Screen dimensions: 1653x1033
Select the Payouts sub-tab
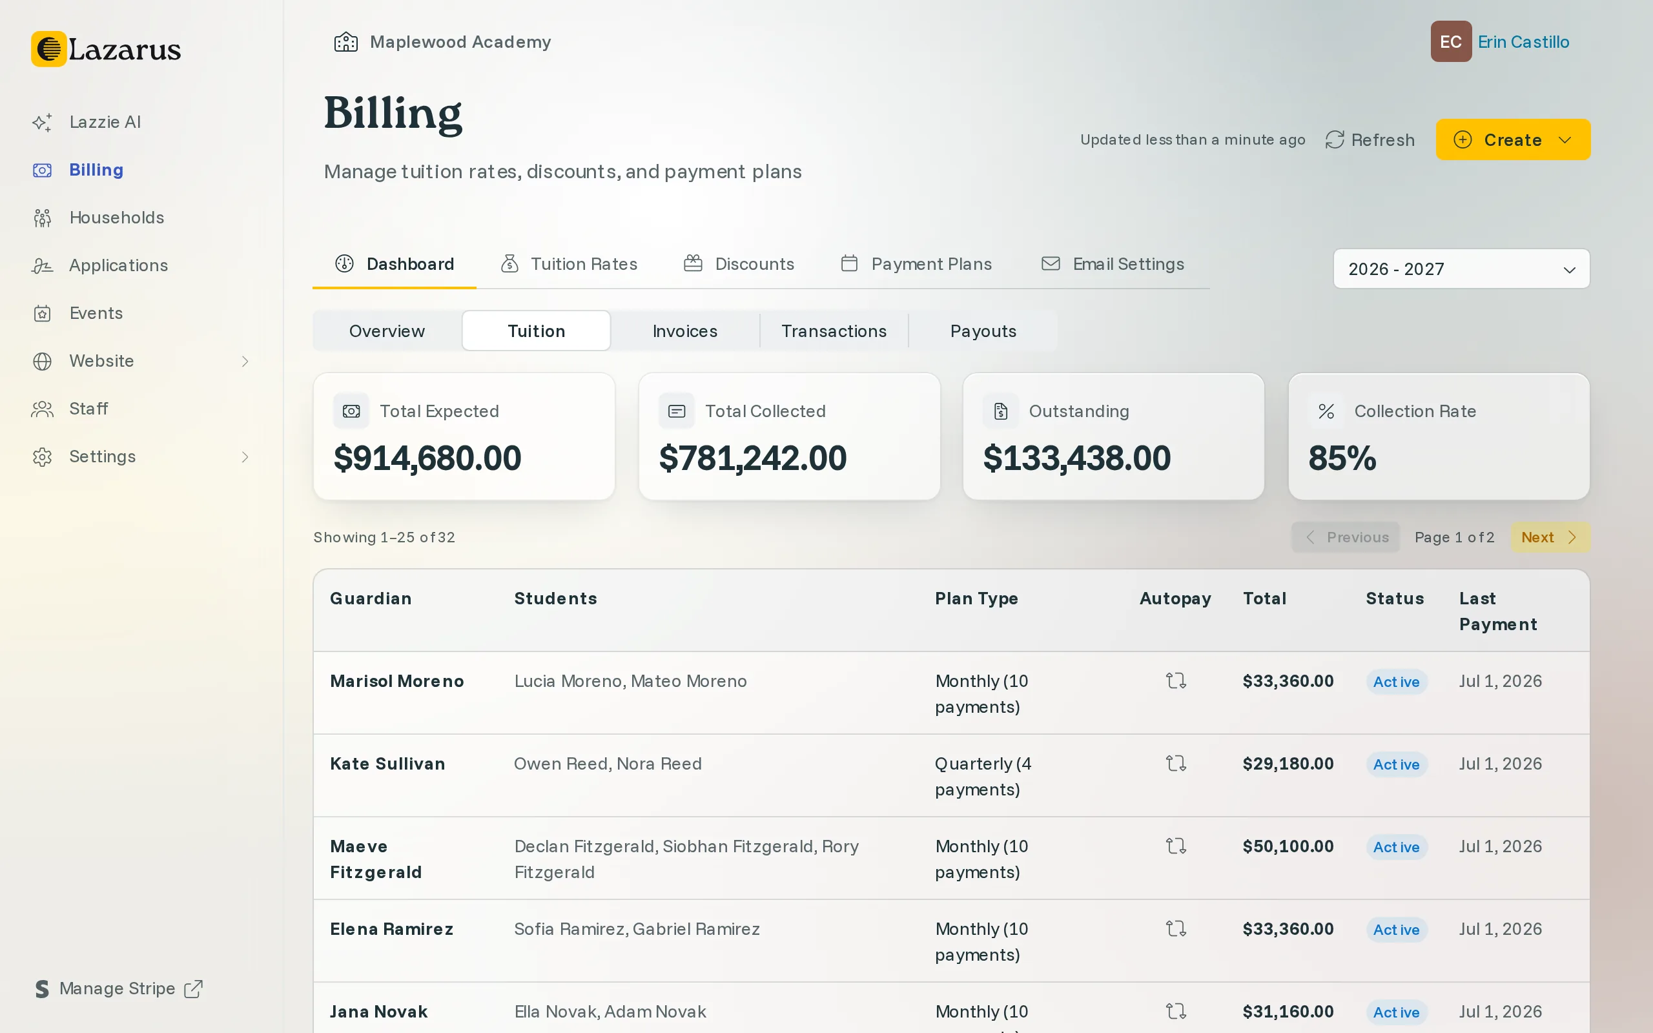[983, 331]
